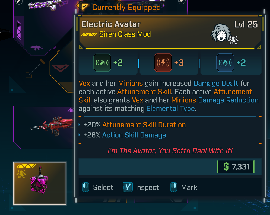This screenshot has height=215, width=270.
Task: Click the red downward chevron slot marker
Action: [60, 68]
